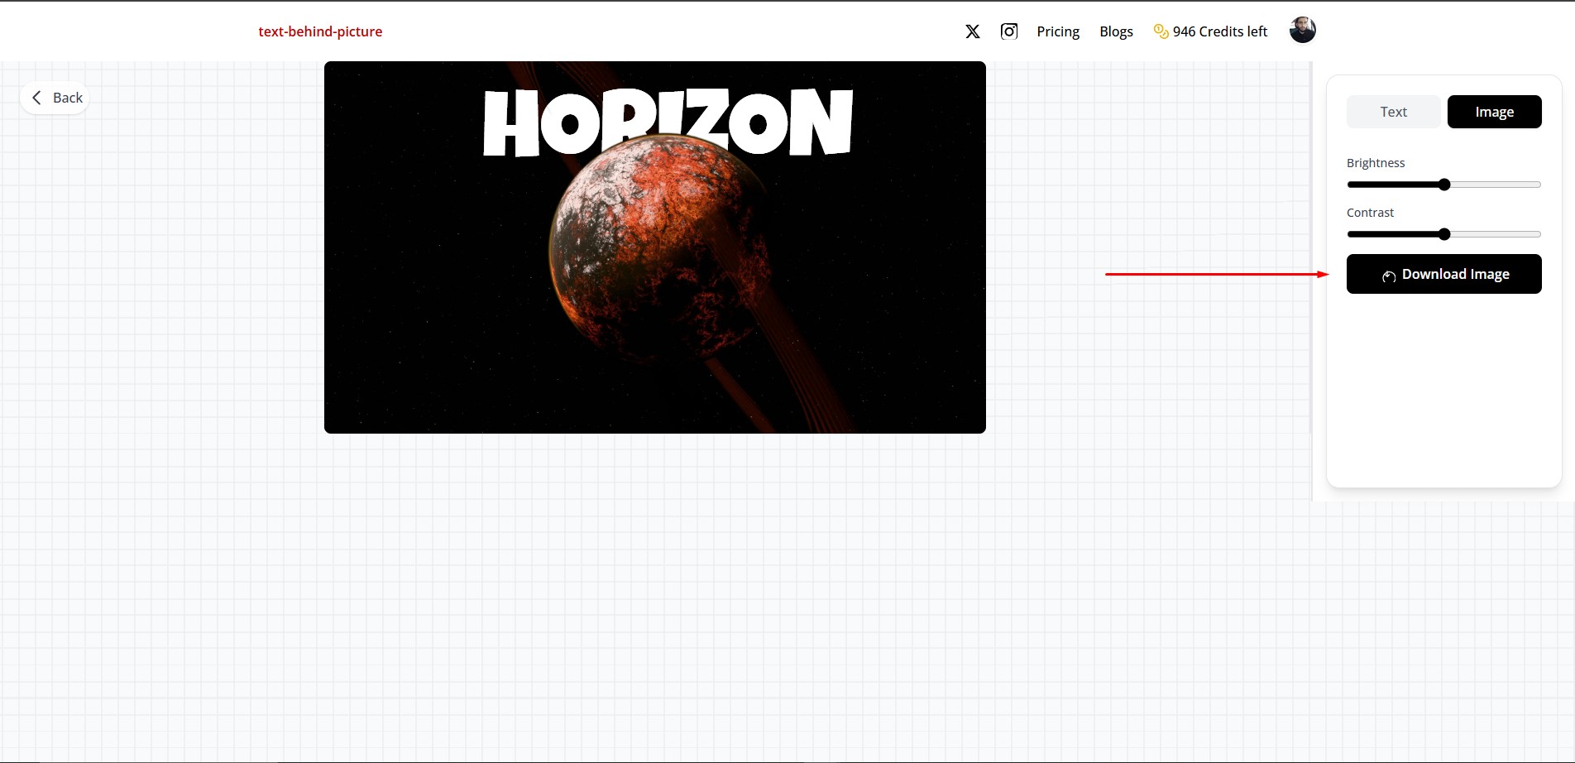Switch to the Text tab
The width and height of the screenshot is (1575, 763).
point(1393,112)
